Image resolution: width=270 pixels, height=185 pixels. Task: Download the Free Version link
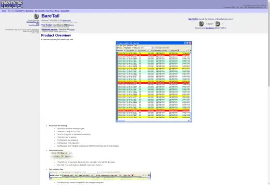click(46, 25)
